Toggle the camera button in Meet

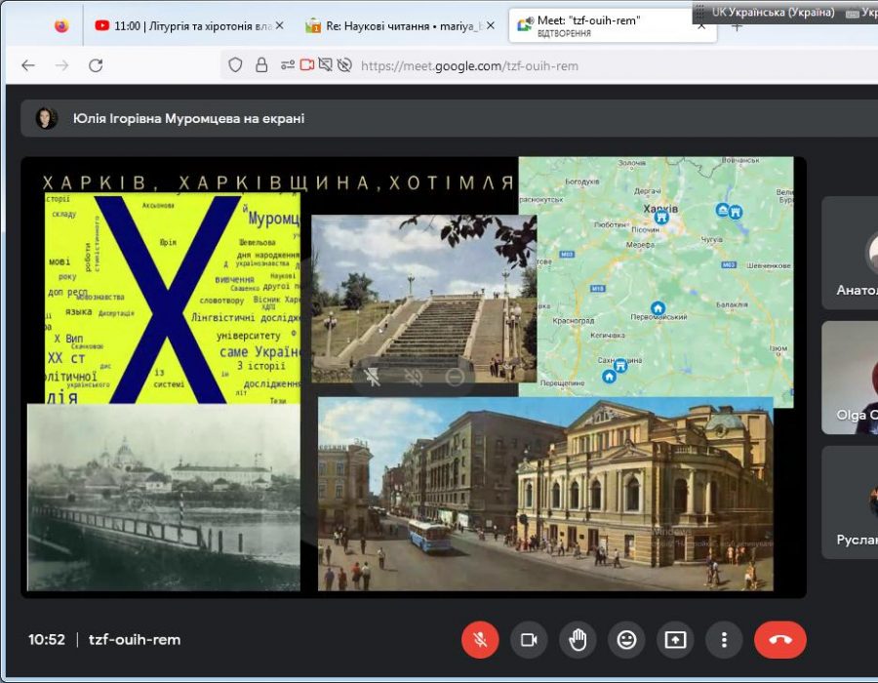point(529,640)
